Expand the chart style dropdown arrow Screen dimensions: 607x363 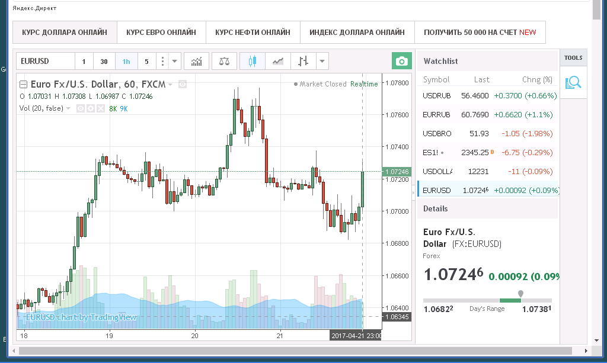[x=322, y=61]
